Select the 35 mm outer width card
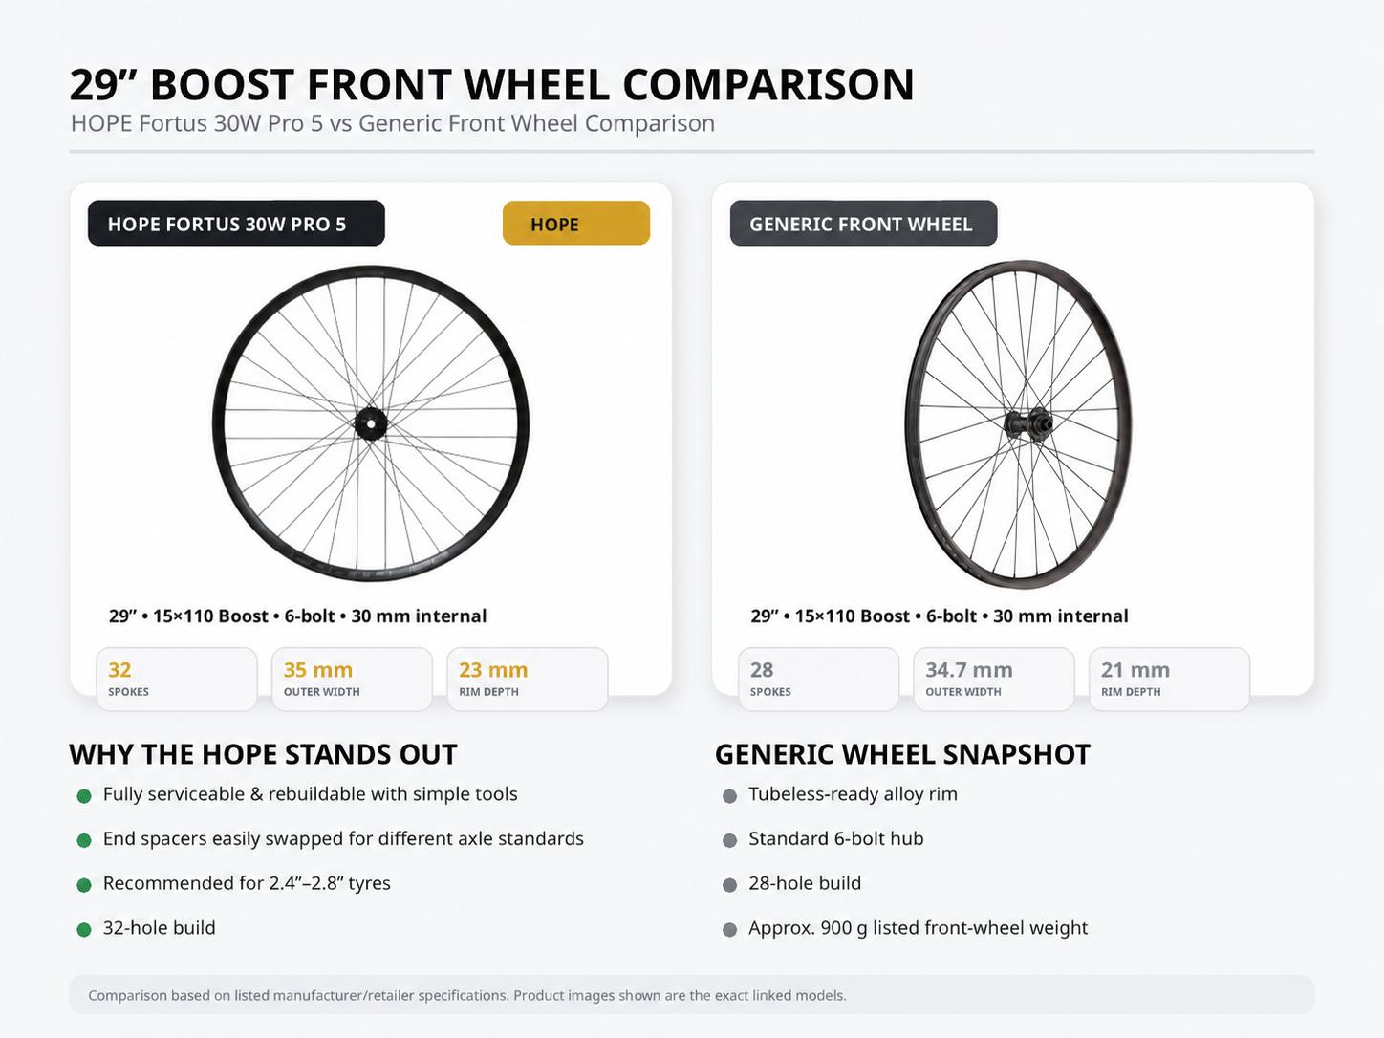The image size is (1384, 1038). click(x=352, y=679)
